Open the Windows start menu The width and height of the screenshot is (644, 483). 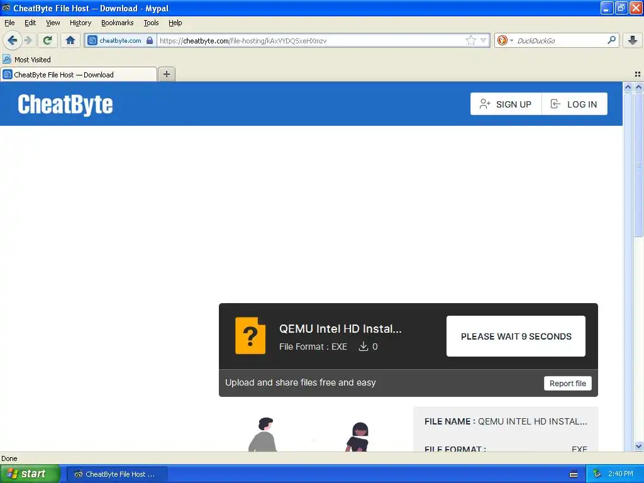pyautogui.click(x=30, y=474)
